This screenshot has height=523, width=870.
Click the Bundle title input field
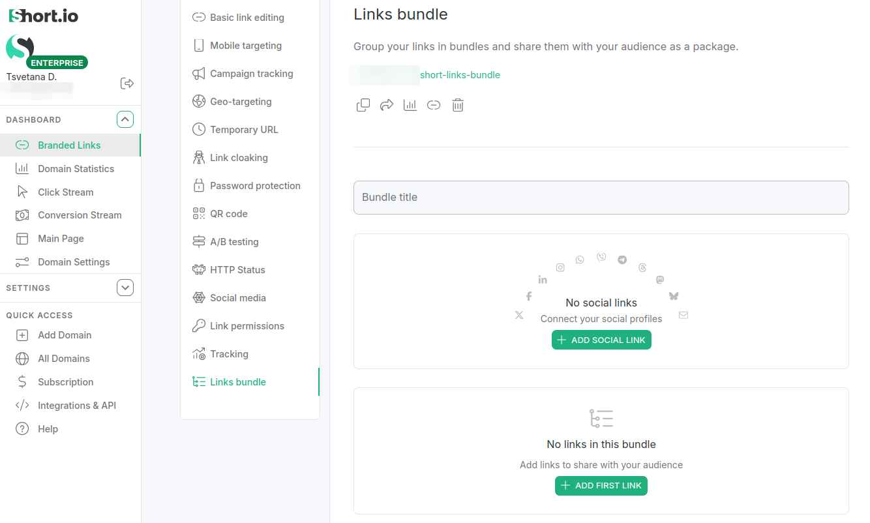point(601,198)
